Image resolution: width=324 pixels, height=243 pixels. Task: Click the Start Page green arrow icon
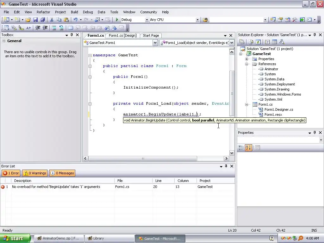(x=302, y=20)
